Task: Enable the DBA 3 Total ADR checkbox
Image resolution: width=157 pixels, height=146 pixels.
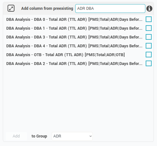Action: coord(149,37)
